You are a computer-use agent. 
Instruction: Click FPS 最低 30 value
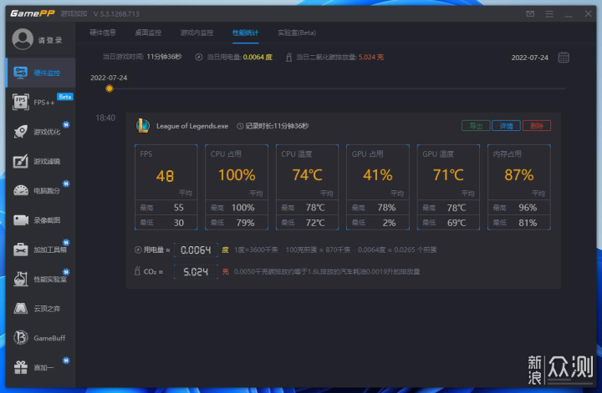(x=179, y=223)
